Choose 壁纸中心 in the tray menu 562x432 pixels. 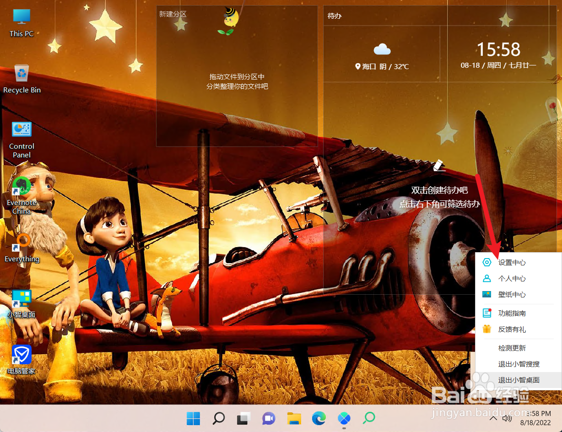point(519,295)
